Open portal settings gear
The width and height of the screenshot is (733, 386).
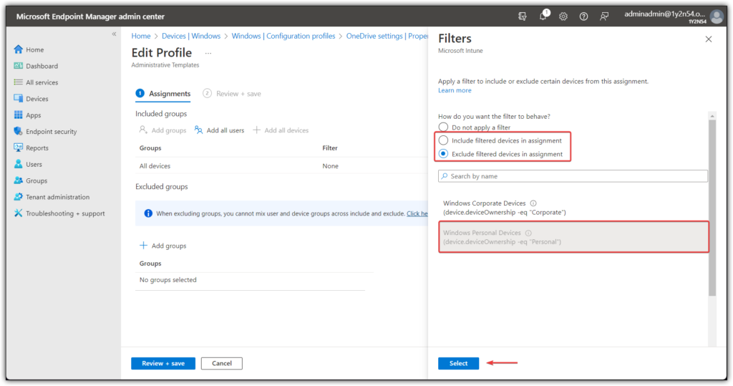(563, 16)
